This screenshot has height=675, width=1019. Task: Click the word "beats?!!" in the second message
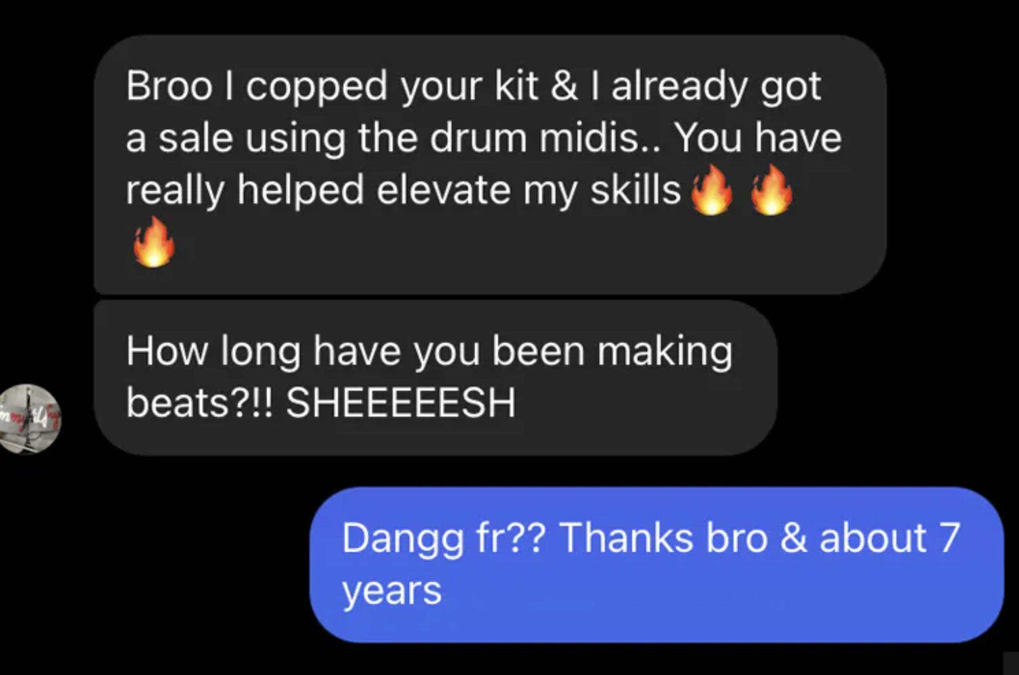click(200, 403)
